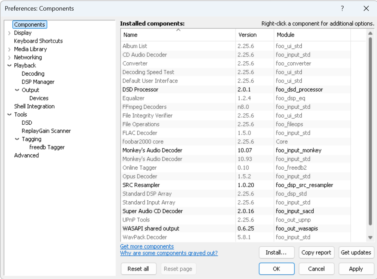Image resolution: width=377 pixels, height=279 pixels.
Task: Click the Get more components link
Action: point(147,246)
